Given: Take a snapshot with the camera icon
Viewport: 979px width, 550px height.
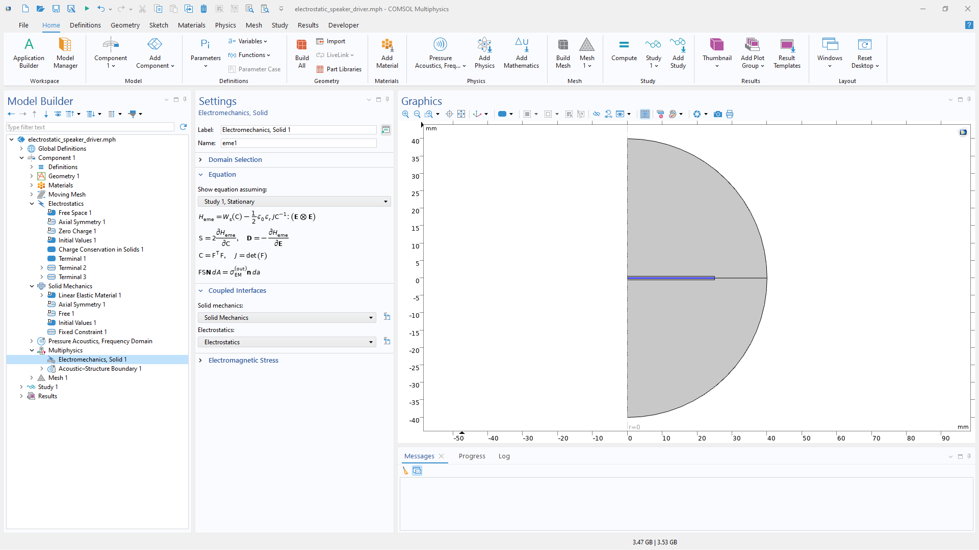Looking at the screenshot, I should point(718,114).
